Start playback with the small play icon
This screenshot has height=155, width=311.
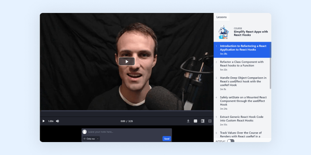point(44,121)
